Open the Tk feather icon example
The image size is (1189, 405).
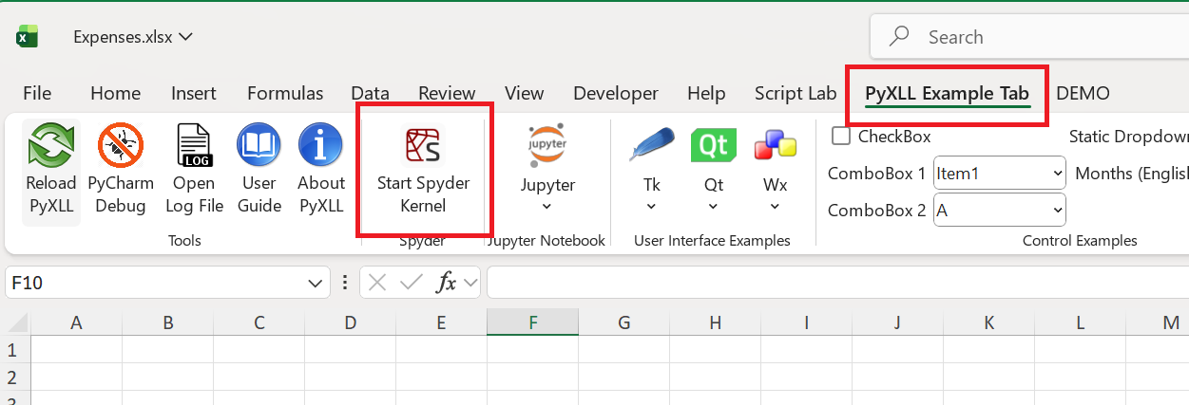(651, 145)
